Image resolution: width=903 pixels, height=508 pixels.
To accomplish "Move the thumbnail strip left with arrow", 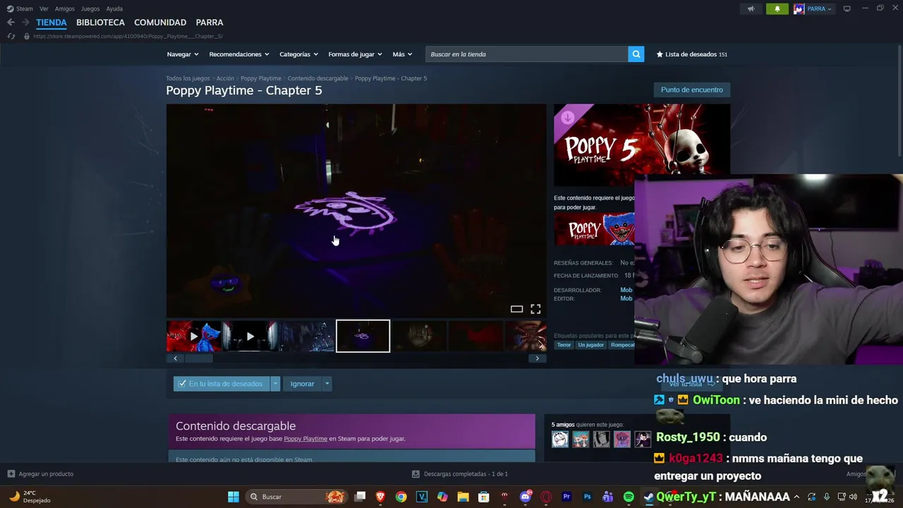I will [x=175, y=358].
